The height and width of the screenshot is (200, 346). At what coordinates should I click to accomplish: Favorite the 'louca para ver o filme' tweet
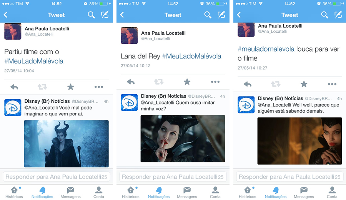coord(304,84)
